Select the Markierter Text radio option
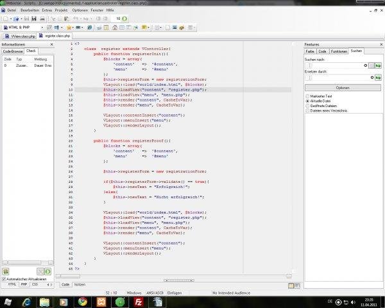 point(307,95)
